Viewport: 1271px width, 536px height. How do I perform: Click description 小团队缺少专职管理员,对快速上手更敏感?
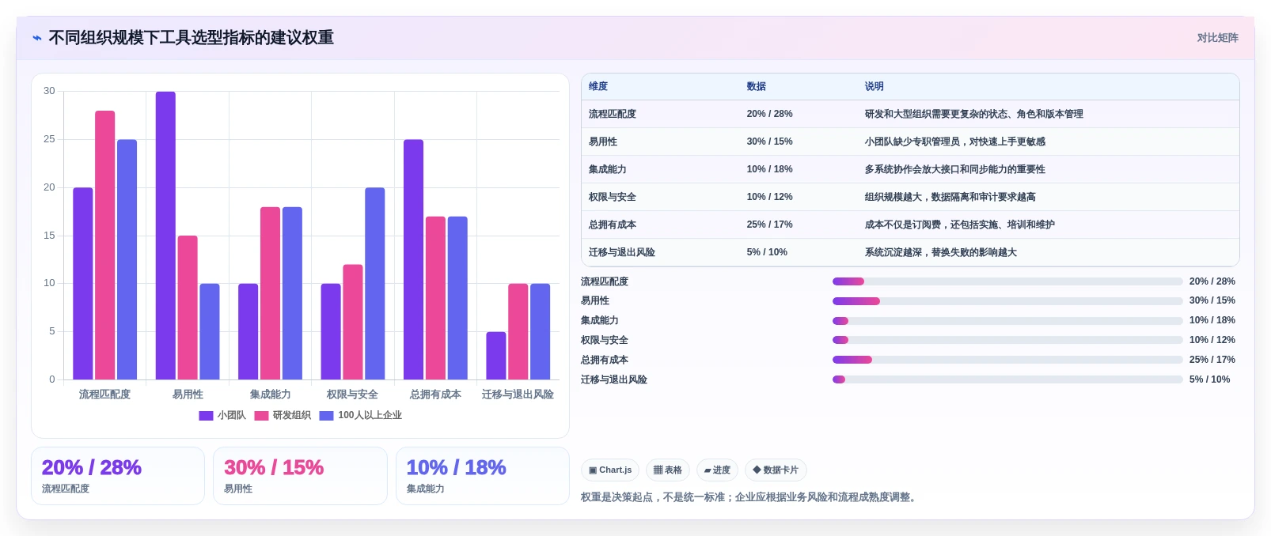click(x=954, y=142)
